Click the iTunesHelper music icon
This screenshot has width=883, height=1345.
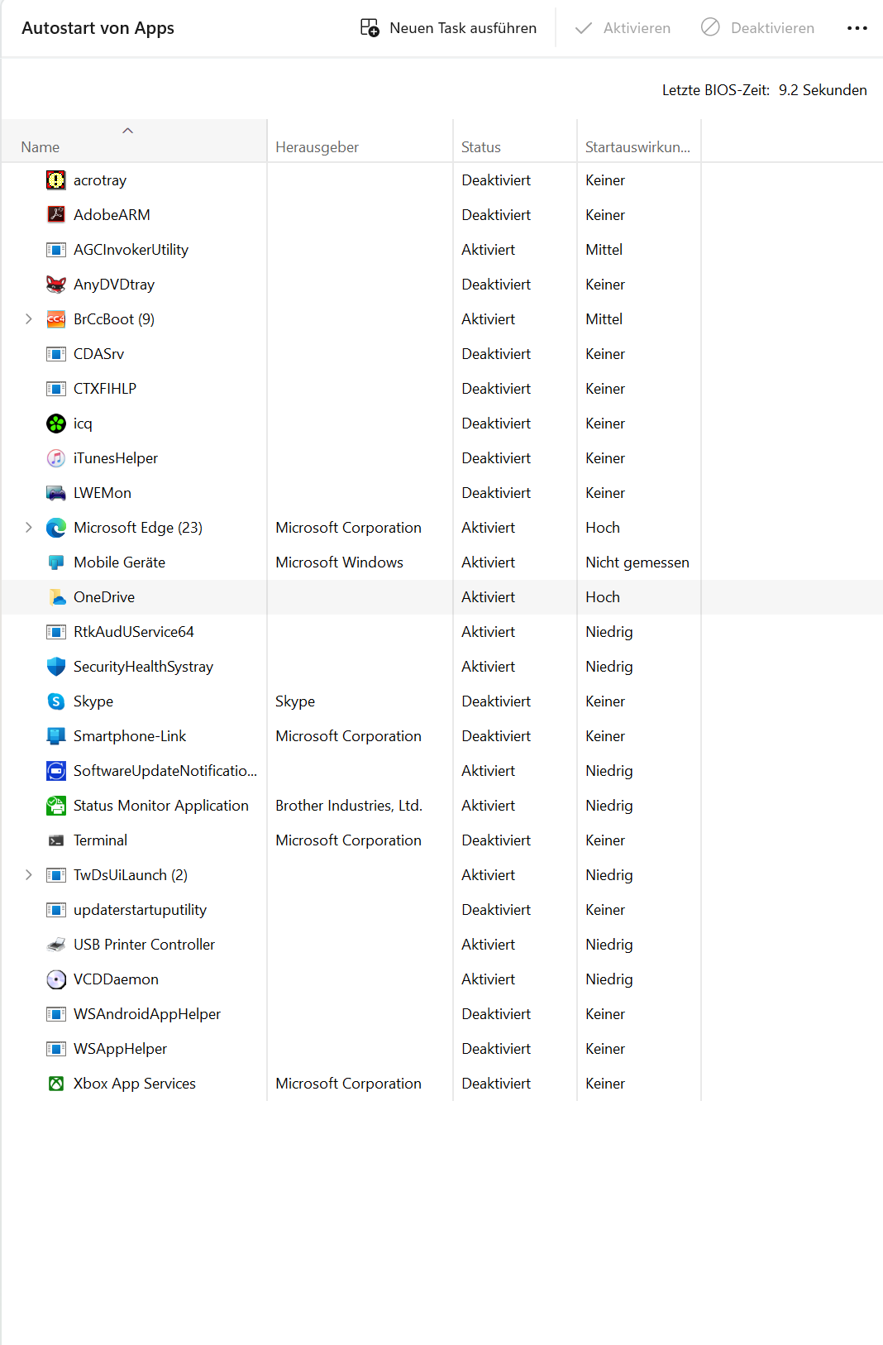[55, 458]
